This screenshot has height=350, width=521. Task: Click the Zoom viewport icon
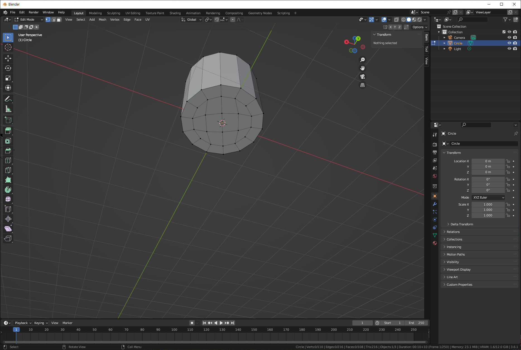pos(362,60)
